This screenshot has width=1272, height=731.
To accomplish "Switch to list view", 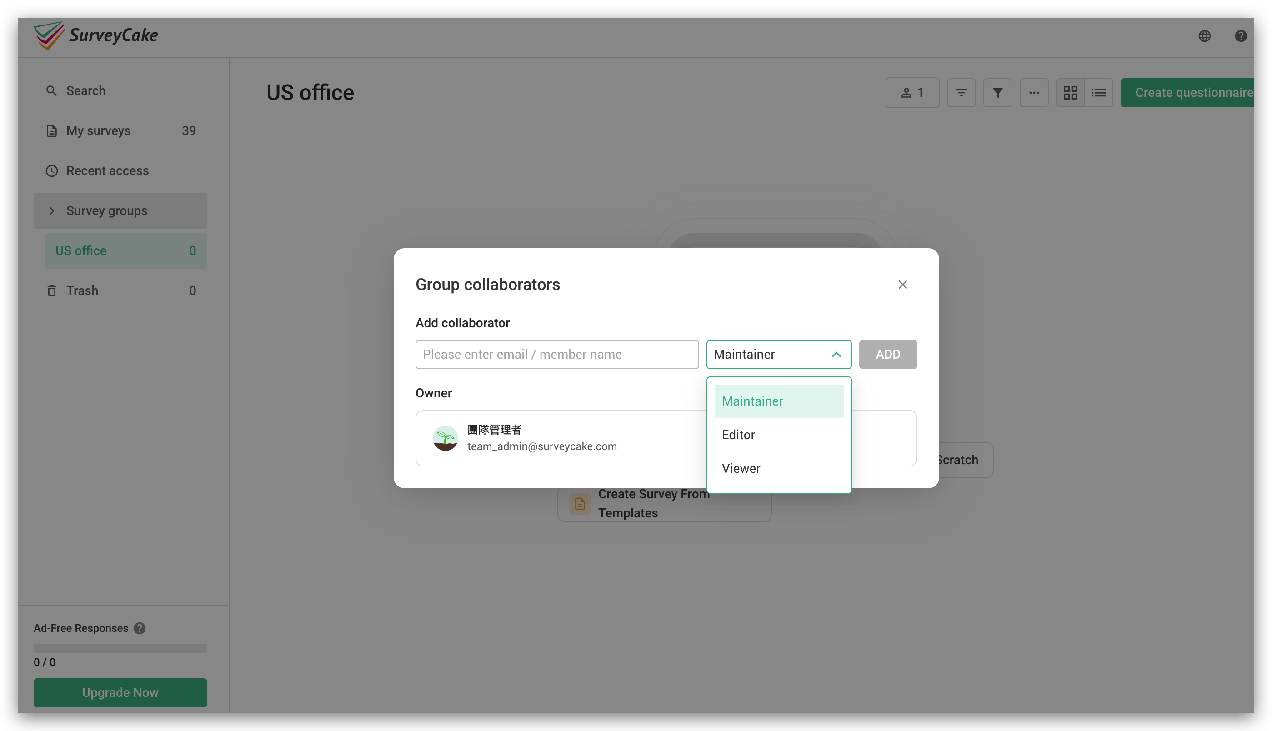I will [x=1098, y=93].
